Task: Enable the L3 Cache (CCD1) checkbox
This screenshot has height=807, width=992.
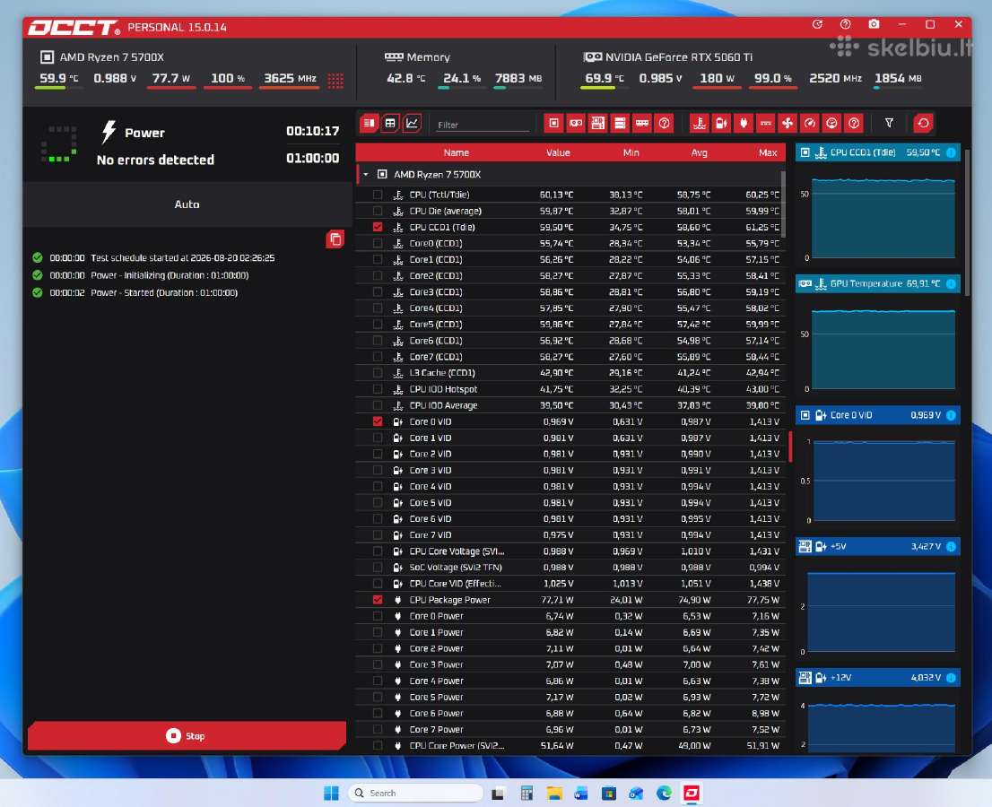Action: tap(378, 373)
